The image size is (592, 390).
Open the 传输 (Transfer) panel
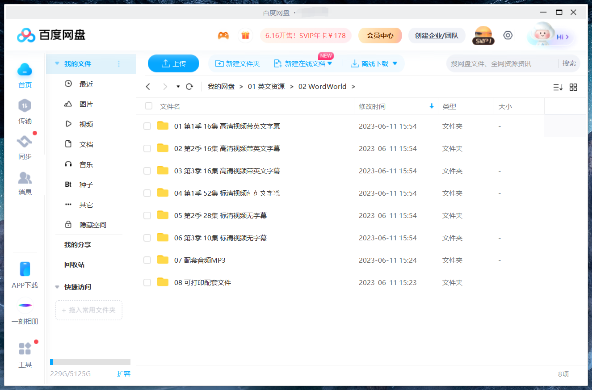tap(25, 112)
